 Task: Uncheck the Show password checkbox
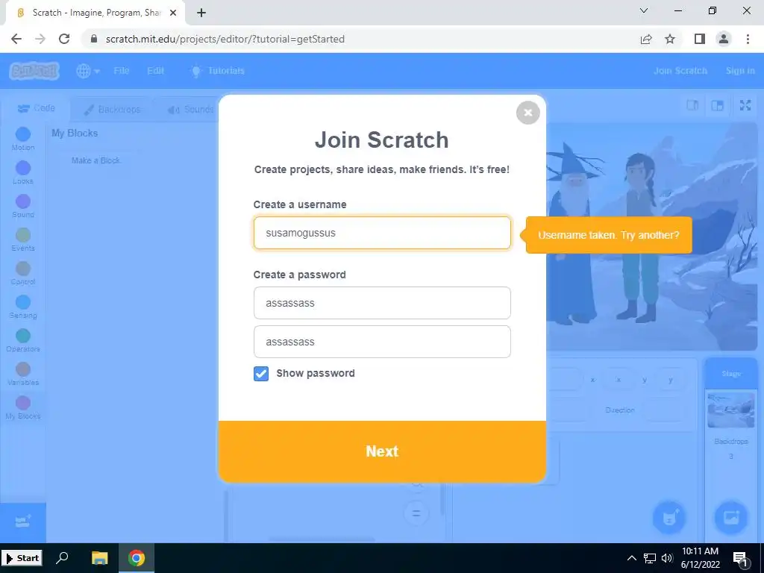pyautogui.click(x=261, y=374)
